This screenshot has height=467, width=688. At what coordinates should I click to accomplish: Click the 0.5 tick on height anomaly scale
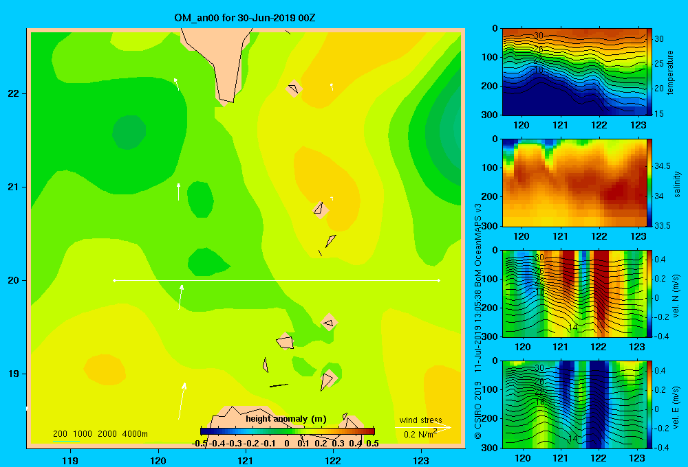click(372, 444)
